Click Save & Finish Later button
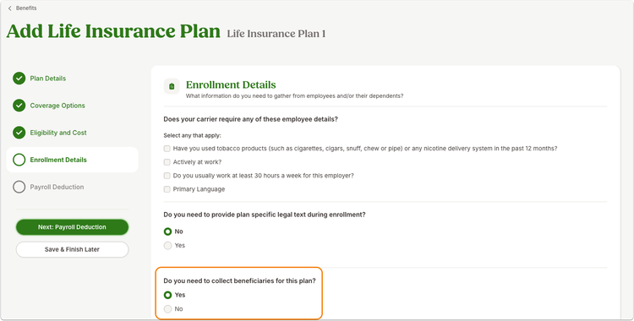The image size is (634, 321). tap(73, 249)
